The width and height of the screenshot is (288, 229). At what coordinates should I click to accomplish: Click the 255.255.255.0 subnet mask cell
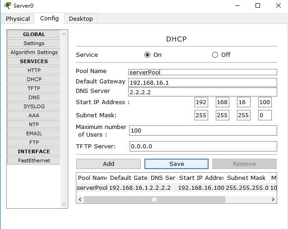tap(247, 188)
